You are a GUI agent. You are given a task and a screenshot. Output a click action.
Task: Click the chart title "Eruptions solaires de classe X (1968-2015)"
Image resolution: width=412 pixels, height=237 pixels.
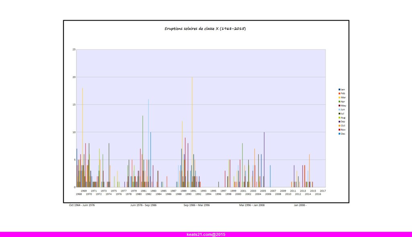tap(205, 29)
